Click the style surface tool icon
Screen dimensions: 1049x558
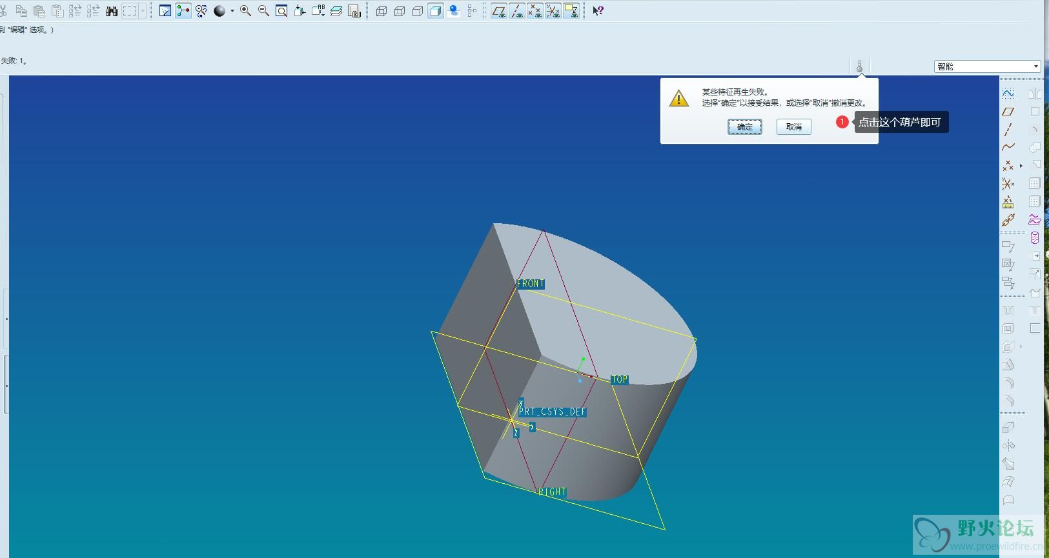pos(1035,220)
